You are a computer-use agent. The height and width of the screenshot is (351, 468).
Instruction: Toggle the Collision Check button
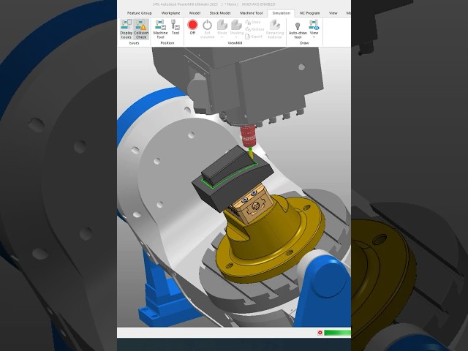pyautogui.click(x=141, y=29)
